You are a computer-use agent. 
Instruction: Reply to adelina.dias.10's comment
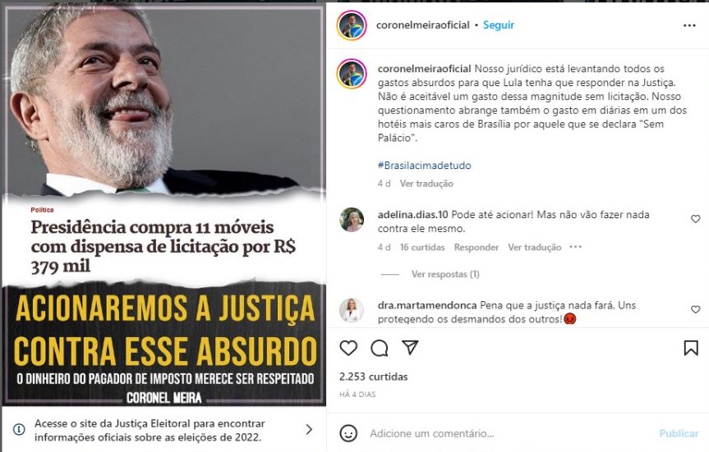click(477, 247)
